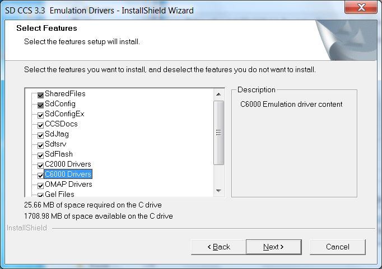The width and height of the screenshot is (382, 269).
Task: Click the feature list scroll-down arrow
Action: [x=218, y=191]
